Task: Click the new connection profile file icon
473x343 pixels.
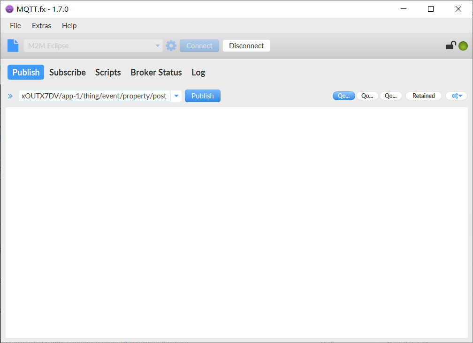Action: click(x=13, y=46)
